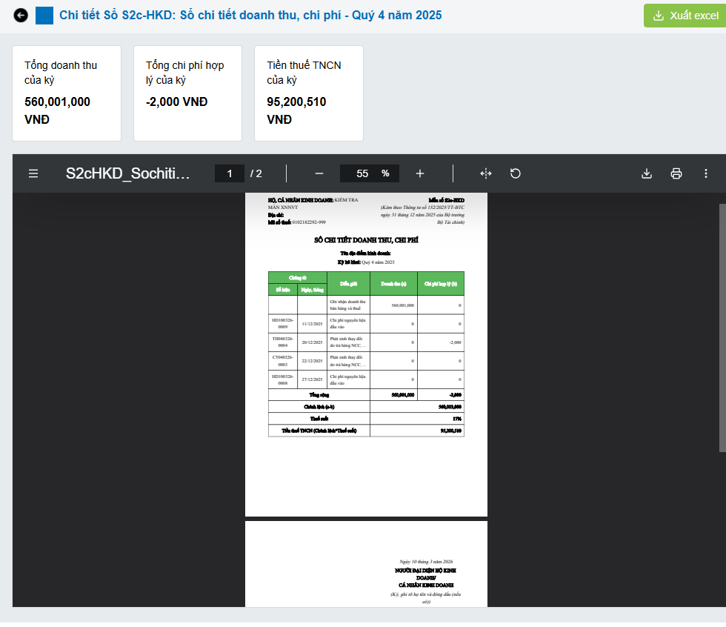Download the S2cHKD PDF file
Image resolution: width=726 pixels, height=627 pixels.
coord(646,173)
